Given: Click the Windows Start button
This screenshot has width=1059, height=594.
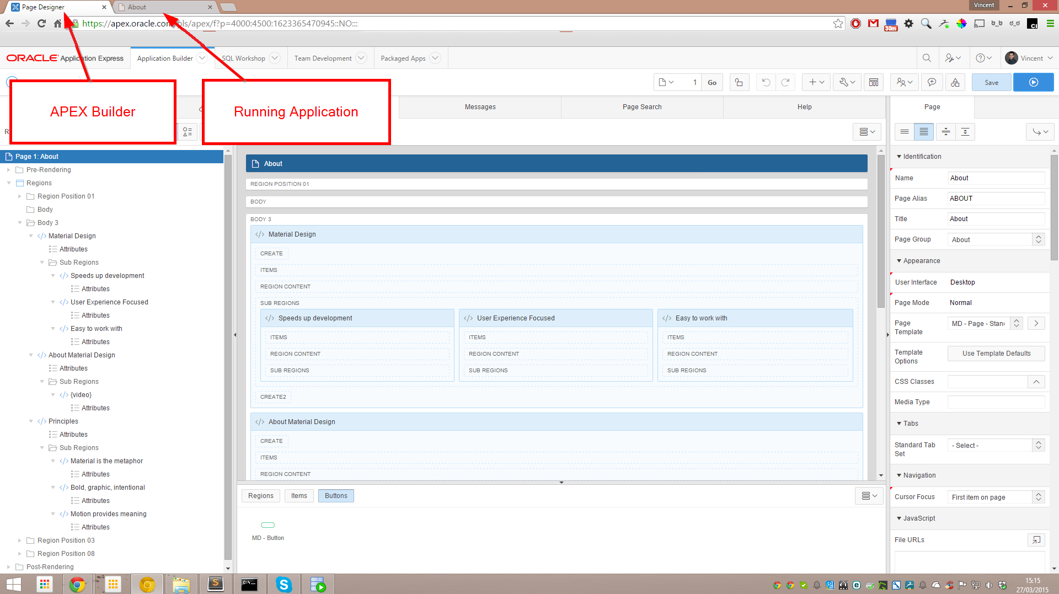Looking at the screenshot, I should pos(13,584).
